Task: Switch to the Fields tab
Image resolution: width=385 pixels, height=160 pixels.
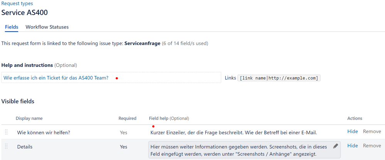Action: pos(12,27)
